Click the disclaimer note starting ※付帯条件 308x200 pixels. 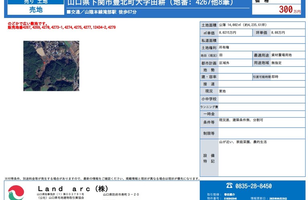102,179
